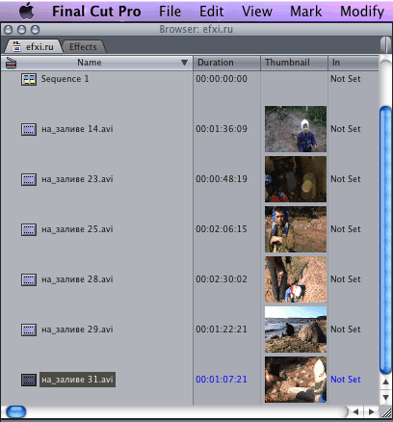Click In value Not Set for на_заливе 29.avi
The image size is (393, 422).
[346, 330]
